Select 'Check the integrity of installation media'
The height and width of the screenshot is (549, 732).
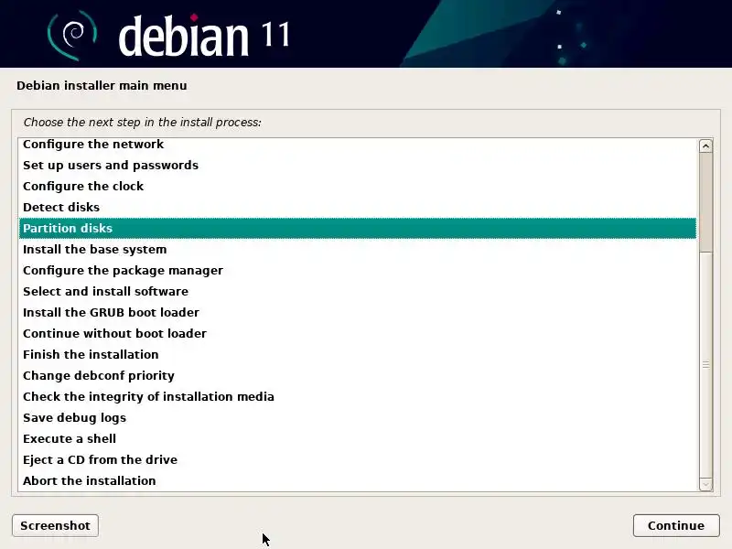358,396
